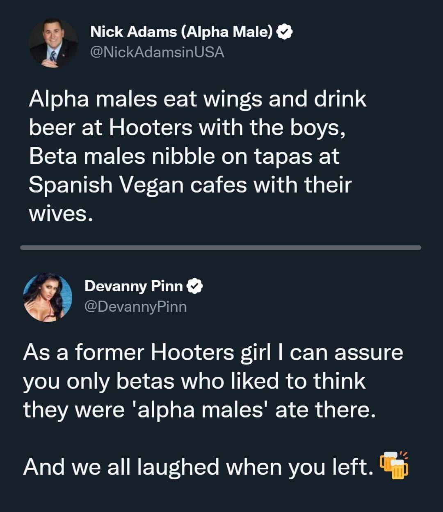
Task: Open Devanny Pinn's profile photo
Action: (48, 297)
